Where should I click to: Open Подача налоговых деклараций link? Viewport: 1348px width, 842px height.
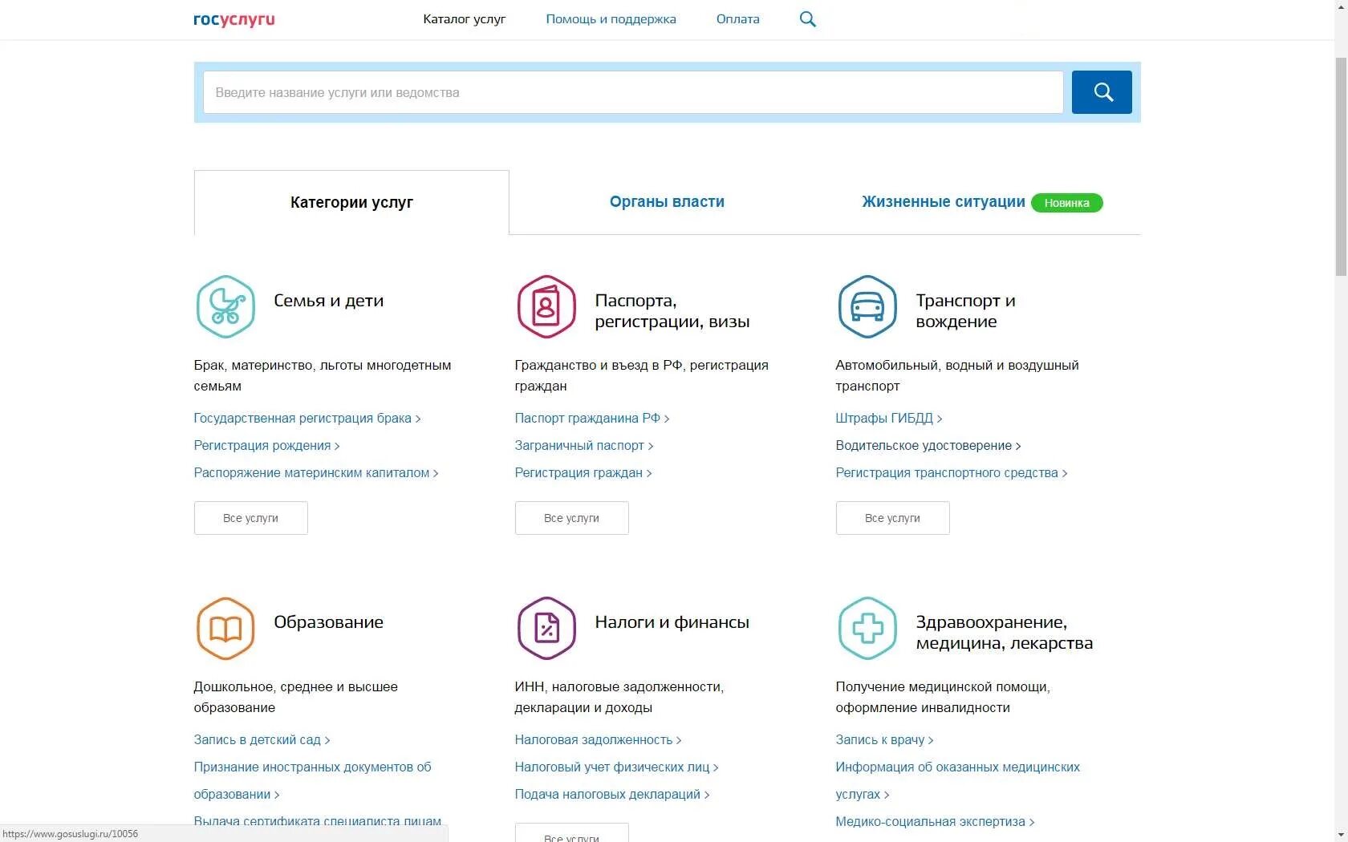coord(611,795)
